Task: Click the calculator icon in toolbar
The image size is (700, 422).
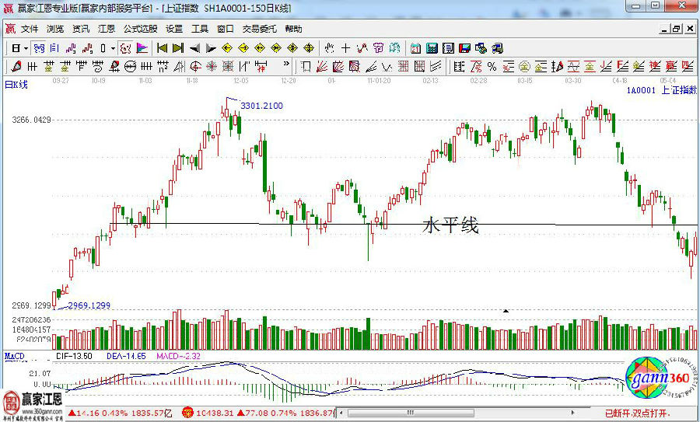Action: 432,48
